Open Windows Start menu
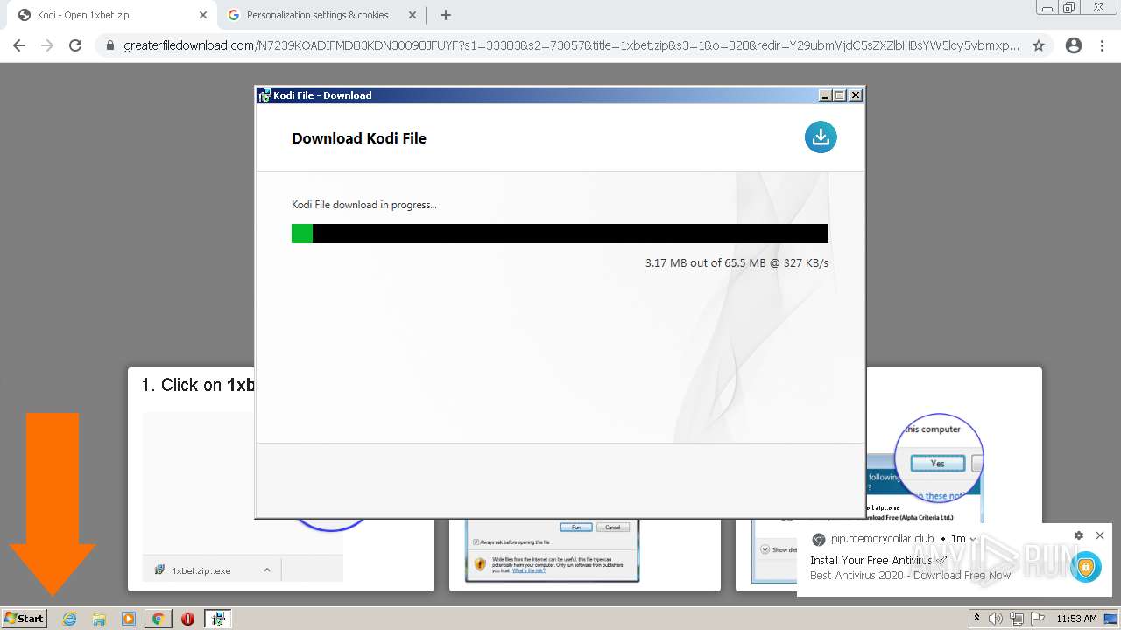1121x630 pixels. [24, 618]
